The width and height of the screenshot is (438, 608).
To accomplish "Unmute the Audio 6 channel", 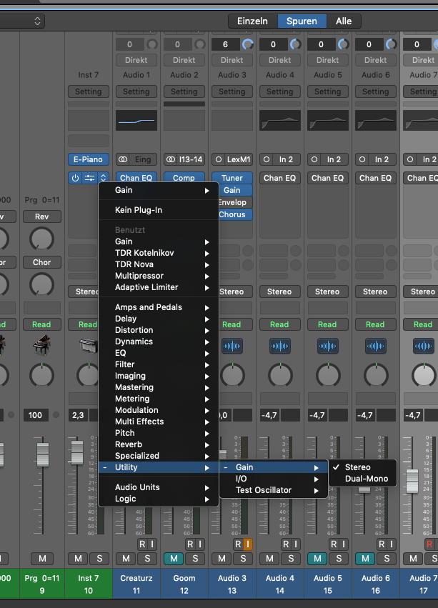I will [365, 559].
